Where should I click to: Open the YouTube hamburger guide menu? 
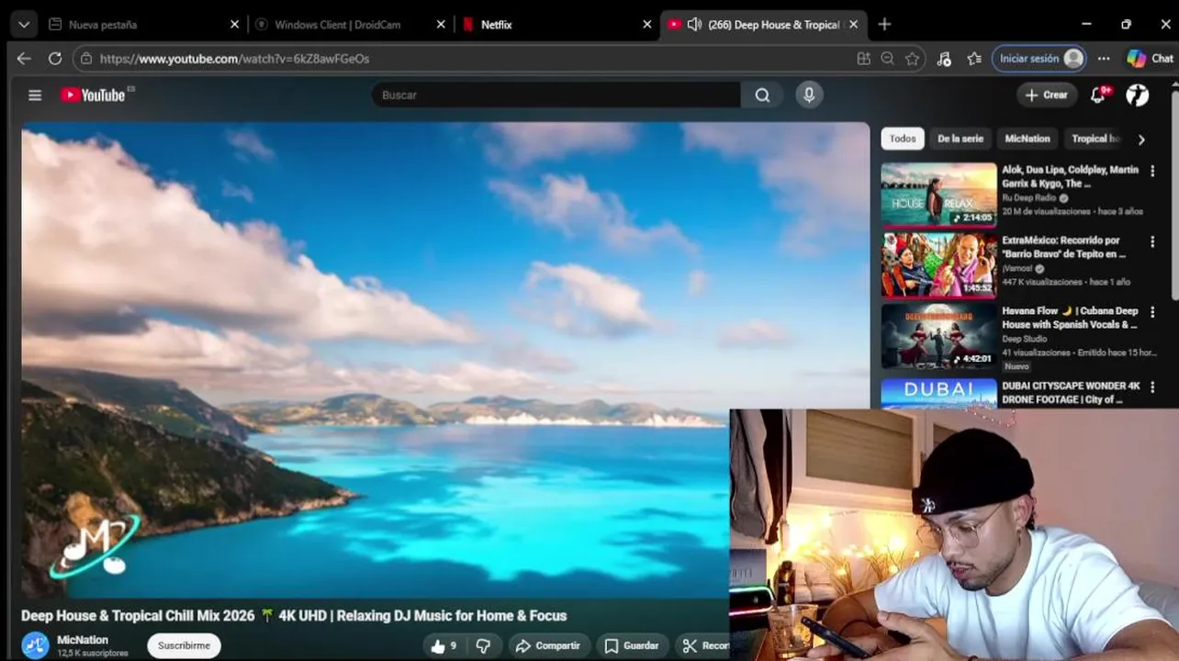click(x=35, y=95)
